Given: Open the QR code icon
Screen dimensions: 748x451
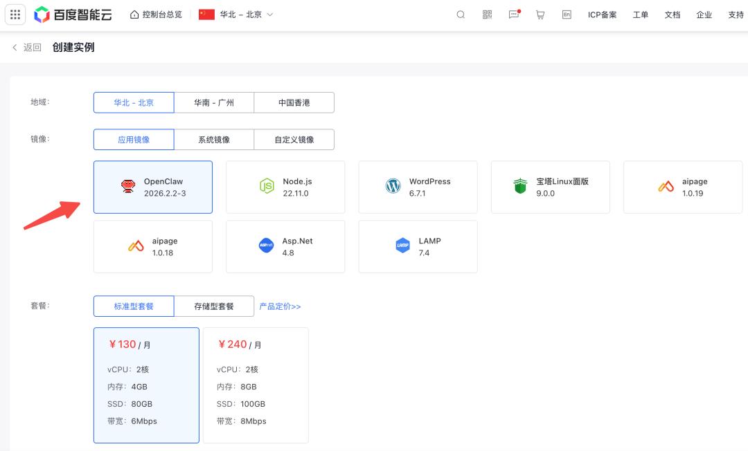Looking at the screenshot, I should pyautogui.click(x=487, y=15).
